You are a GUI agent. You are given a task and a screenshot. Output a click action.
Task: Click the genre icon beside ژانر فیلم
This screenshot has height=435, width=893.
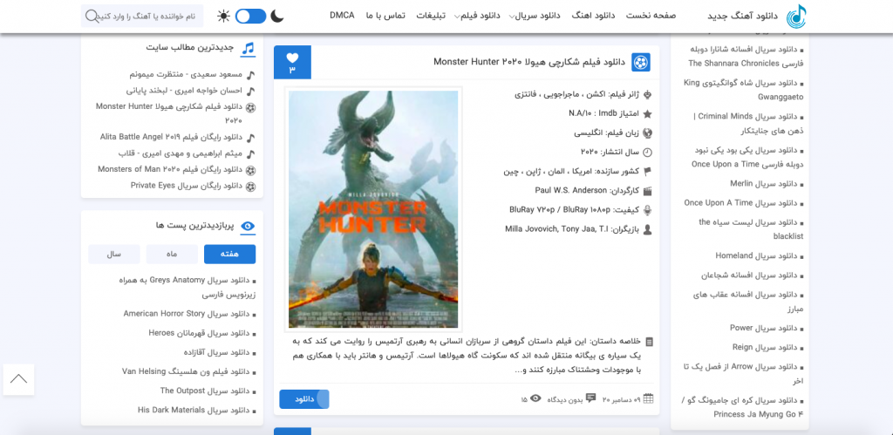[647, 94]
